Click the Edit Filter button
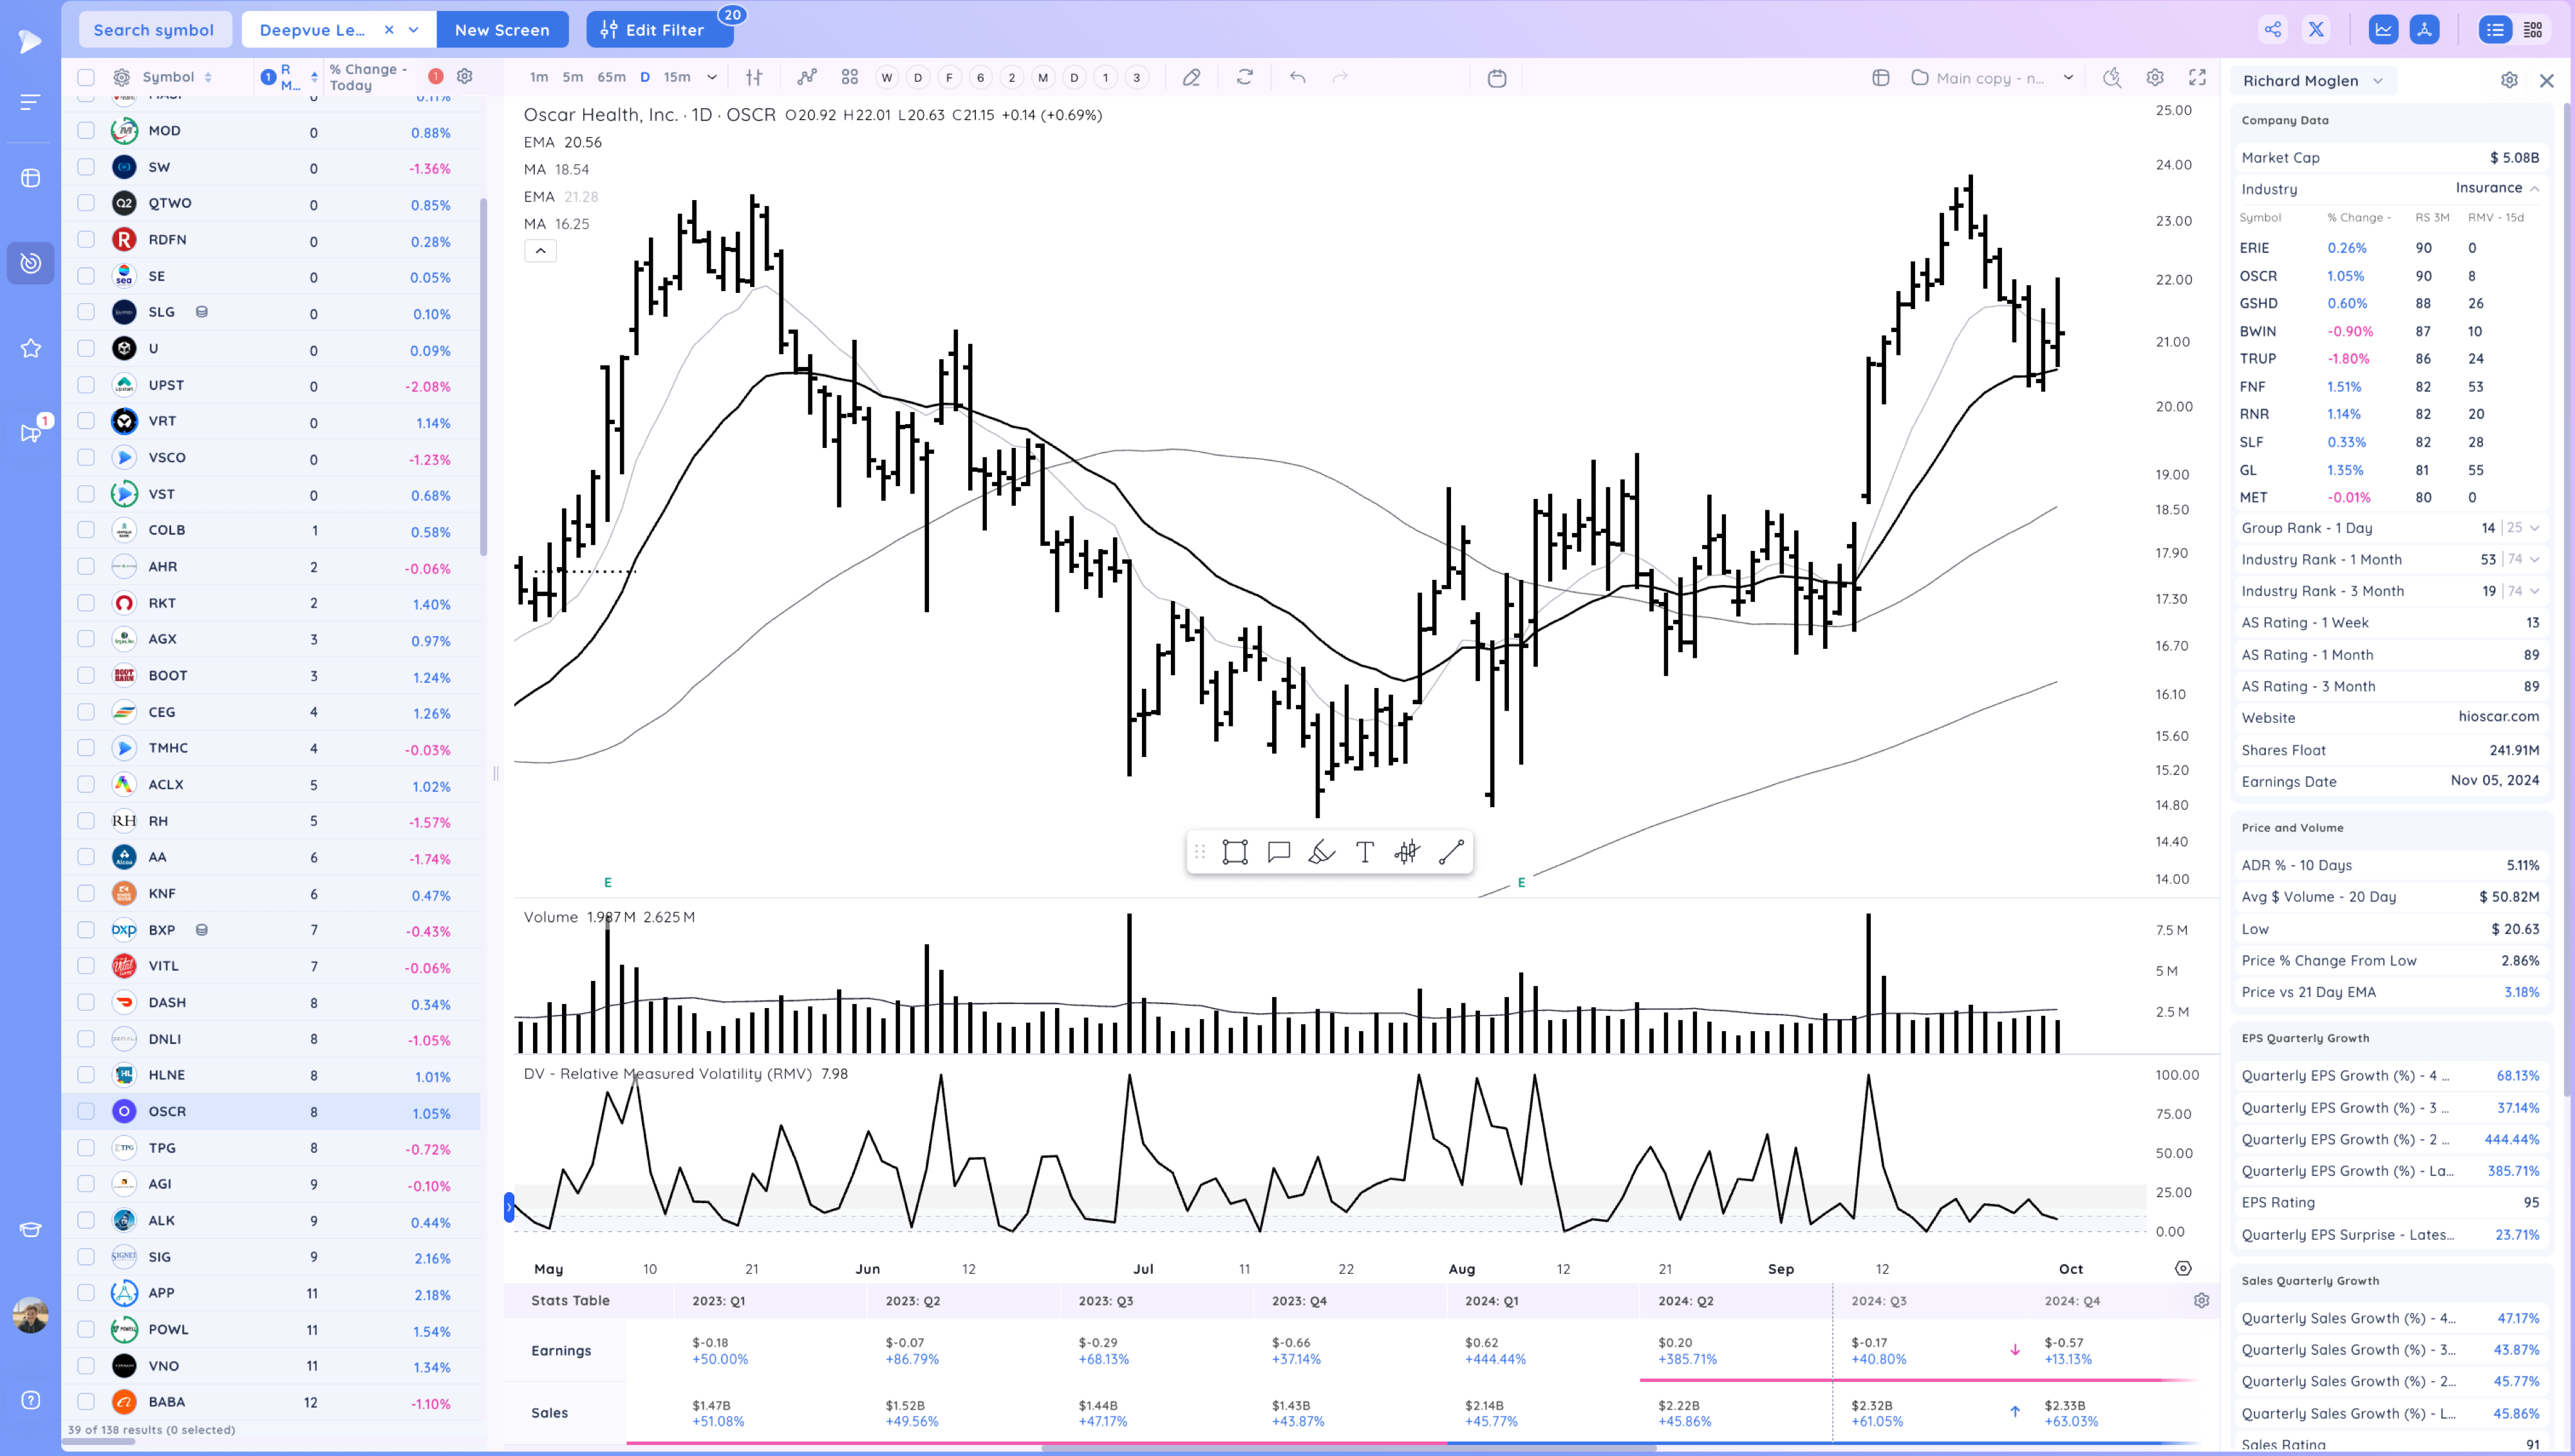Viewport: 2575px width, 1456px height. click(660, 30)
